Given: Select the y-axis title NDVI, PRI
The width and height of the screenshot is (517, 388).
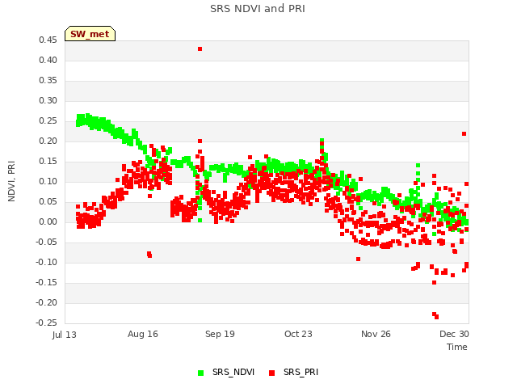Looking at the screenshot, I should 11,181.
